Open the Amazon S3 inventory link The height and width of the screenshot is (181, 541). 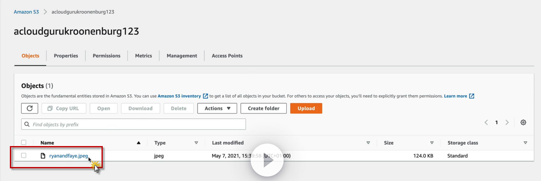(179, 96)
